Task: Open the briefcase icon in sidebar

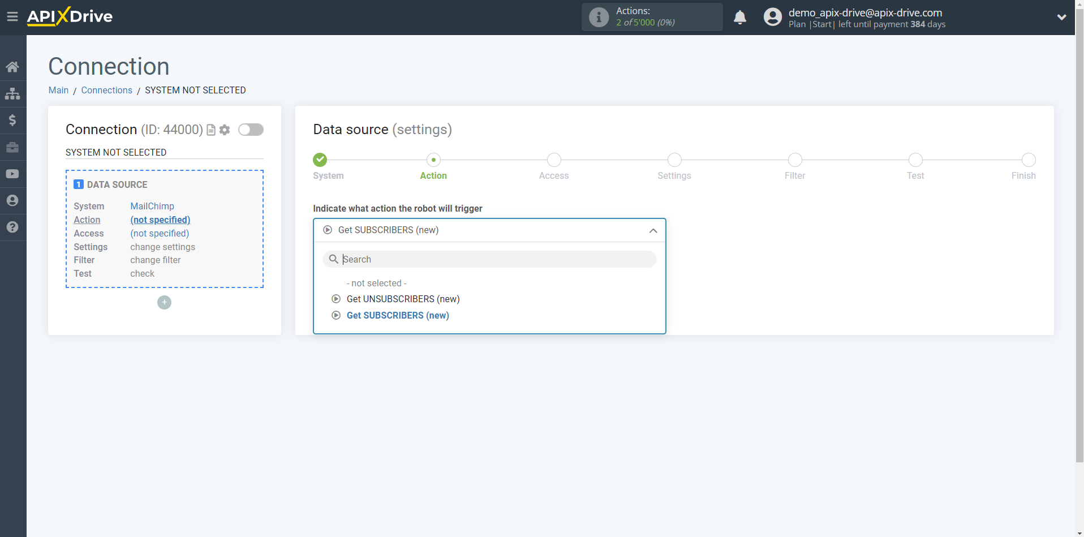Action: pos(12,147)
